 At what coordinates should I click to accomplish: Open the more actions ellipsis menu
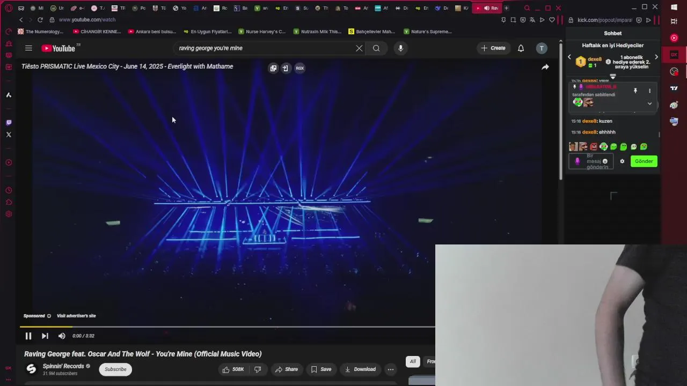tap(391, 369)
